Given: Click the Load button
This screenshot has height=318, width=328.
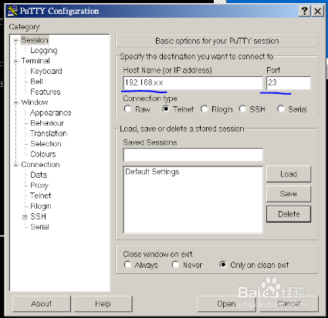Looking at the screenshot, I should tap(289, 174).
